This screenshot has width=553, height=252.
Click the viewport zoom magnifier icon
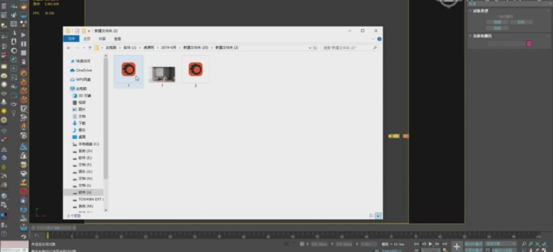[524, 244]
